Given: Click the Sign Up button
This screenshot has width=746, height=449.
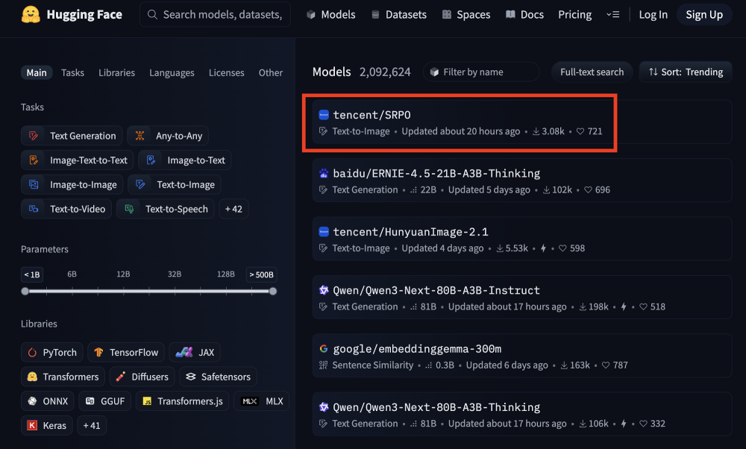Looking at the screenshot, I should (704, 15).
